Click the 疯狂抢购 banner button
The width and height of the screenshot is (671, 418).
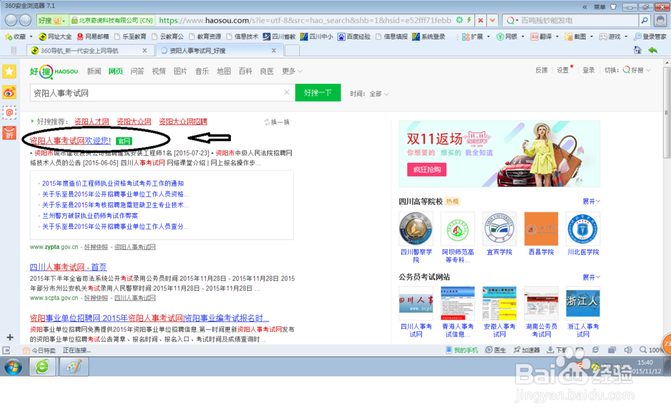427,169
